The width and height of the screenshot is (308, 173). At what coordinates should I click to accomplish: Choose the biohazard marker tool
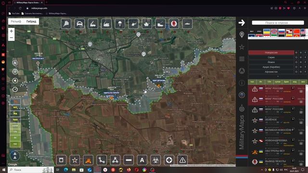(x=155, y=160)
